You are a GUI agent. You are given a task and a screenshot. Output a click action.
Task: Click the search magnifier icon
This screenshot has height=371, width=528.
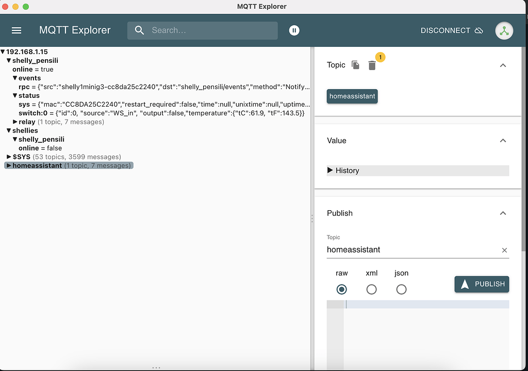(x=139, y=30)
